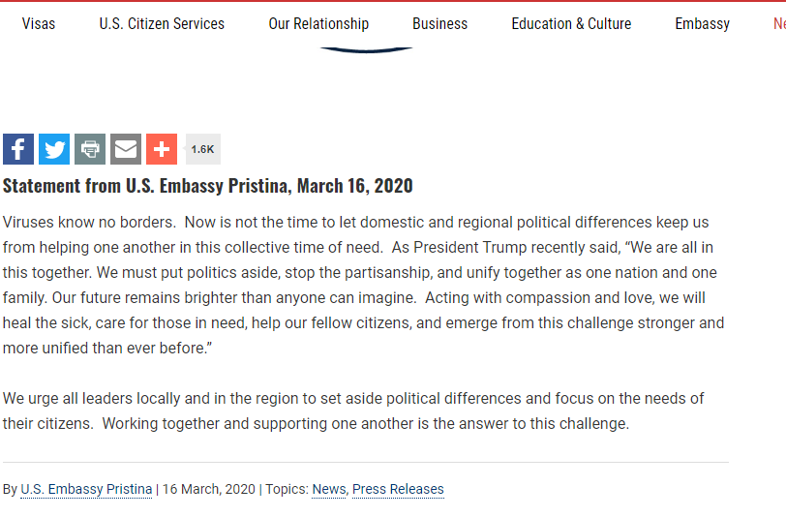This screenshot has height=517, width=786.
Task: Open the Visas menu
Action: [x=39, y=23]
